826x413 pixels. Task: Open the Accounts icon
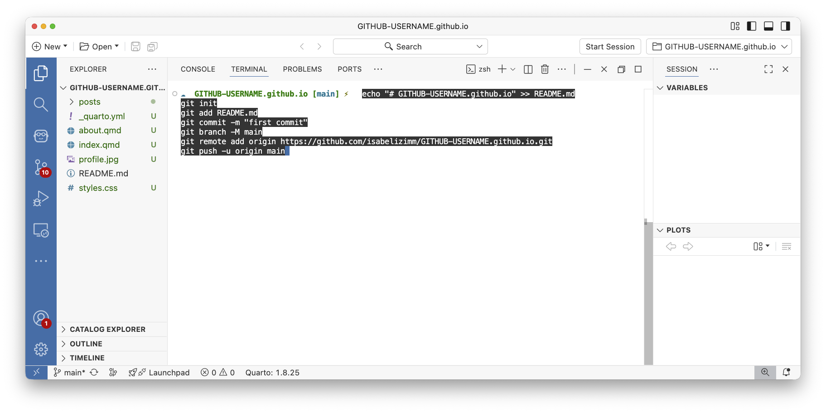click(41, 318)
